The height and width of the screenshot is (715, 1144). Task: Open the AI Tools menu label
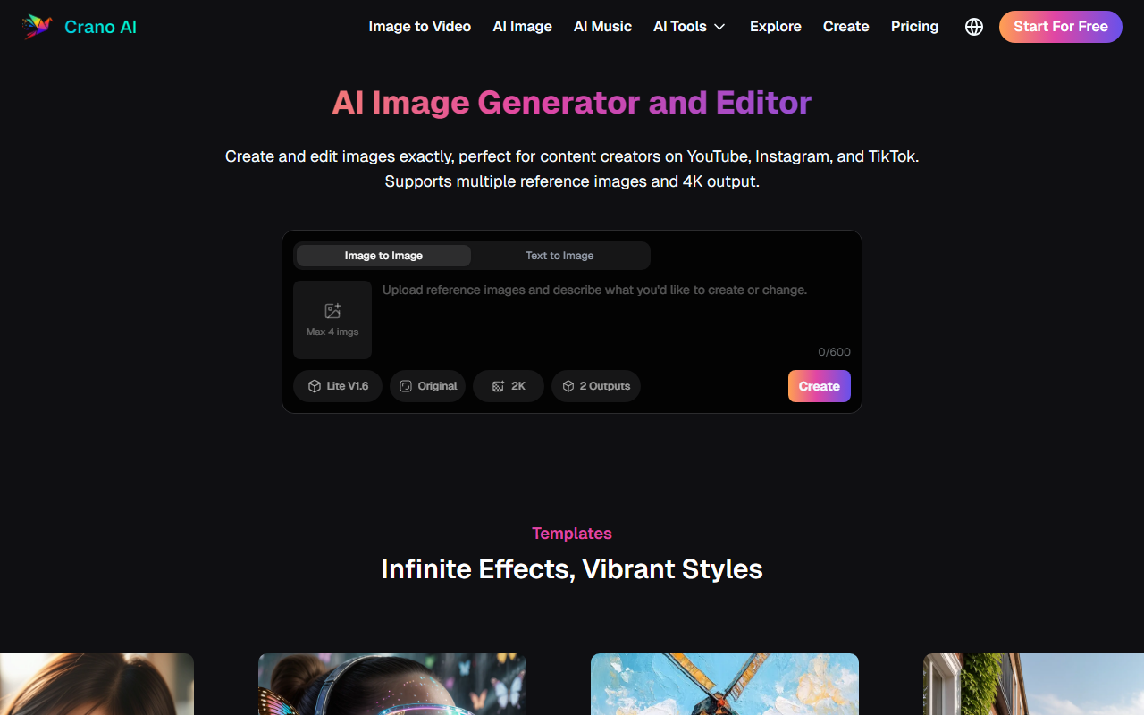pos(680,27)
